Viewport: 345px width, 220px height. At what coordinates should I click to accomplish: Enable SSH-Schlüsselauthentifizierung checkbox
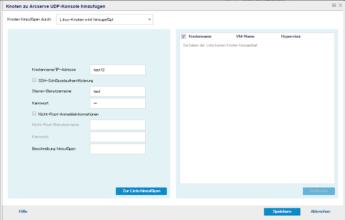coord(34,80)
